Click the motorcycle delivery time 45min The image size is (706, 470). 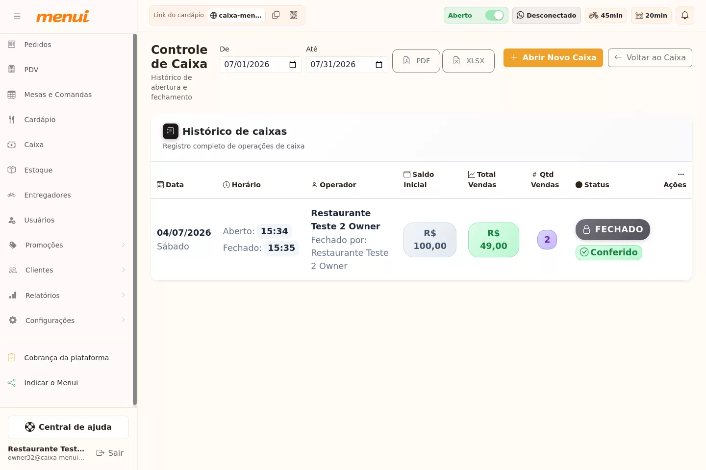pos(606,15)
